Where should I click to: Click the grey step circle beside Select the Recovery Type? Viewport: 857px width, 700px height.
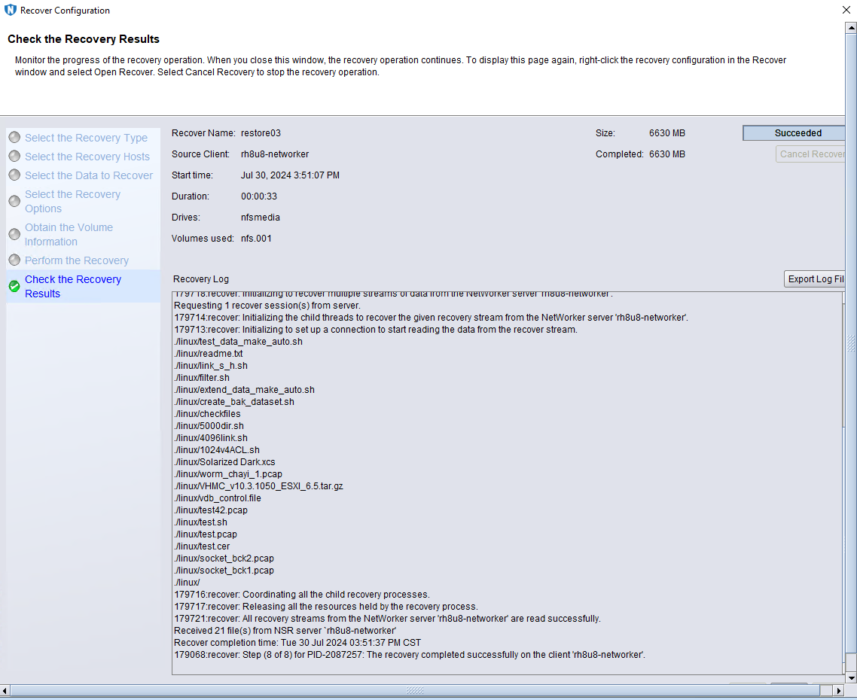(15, 137)
